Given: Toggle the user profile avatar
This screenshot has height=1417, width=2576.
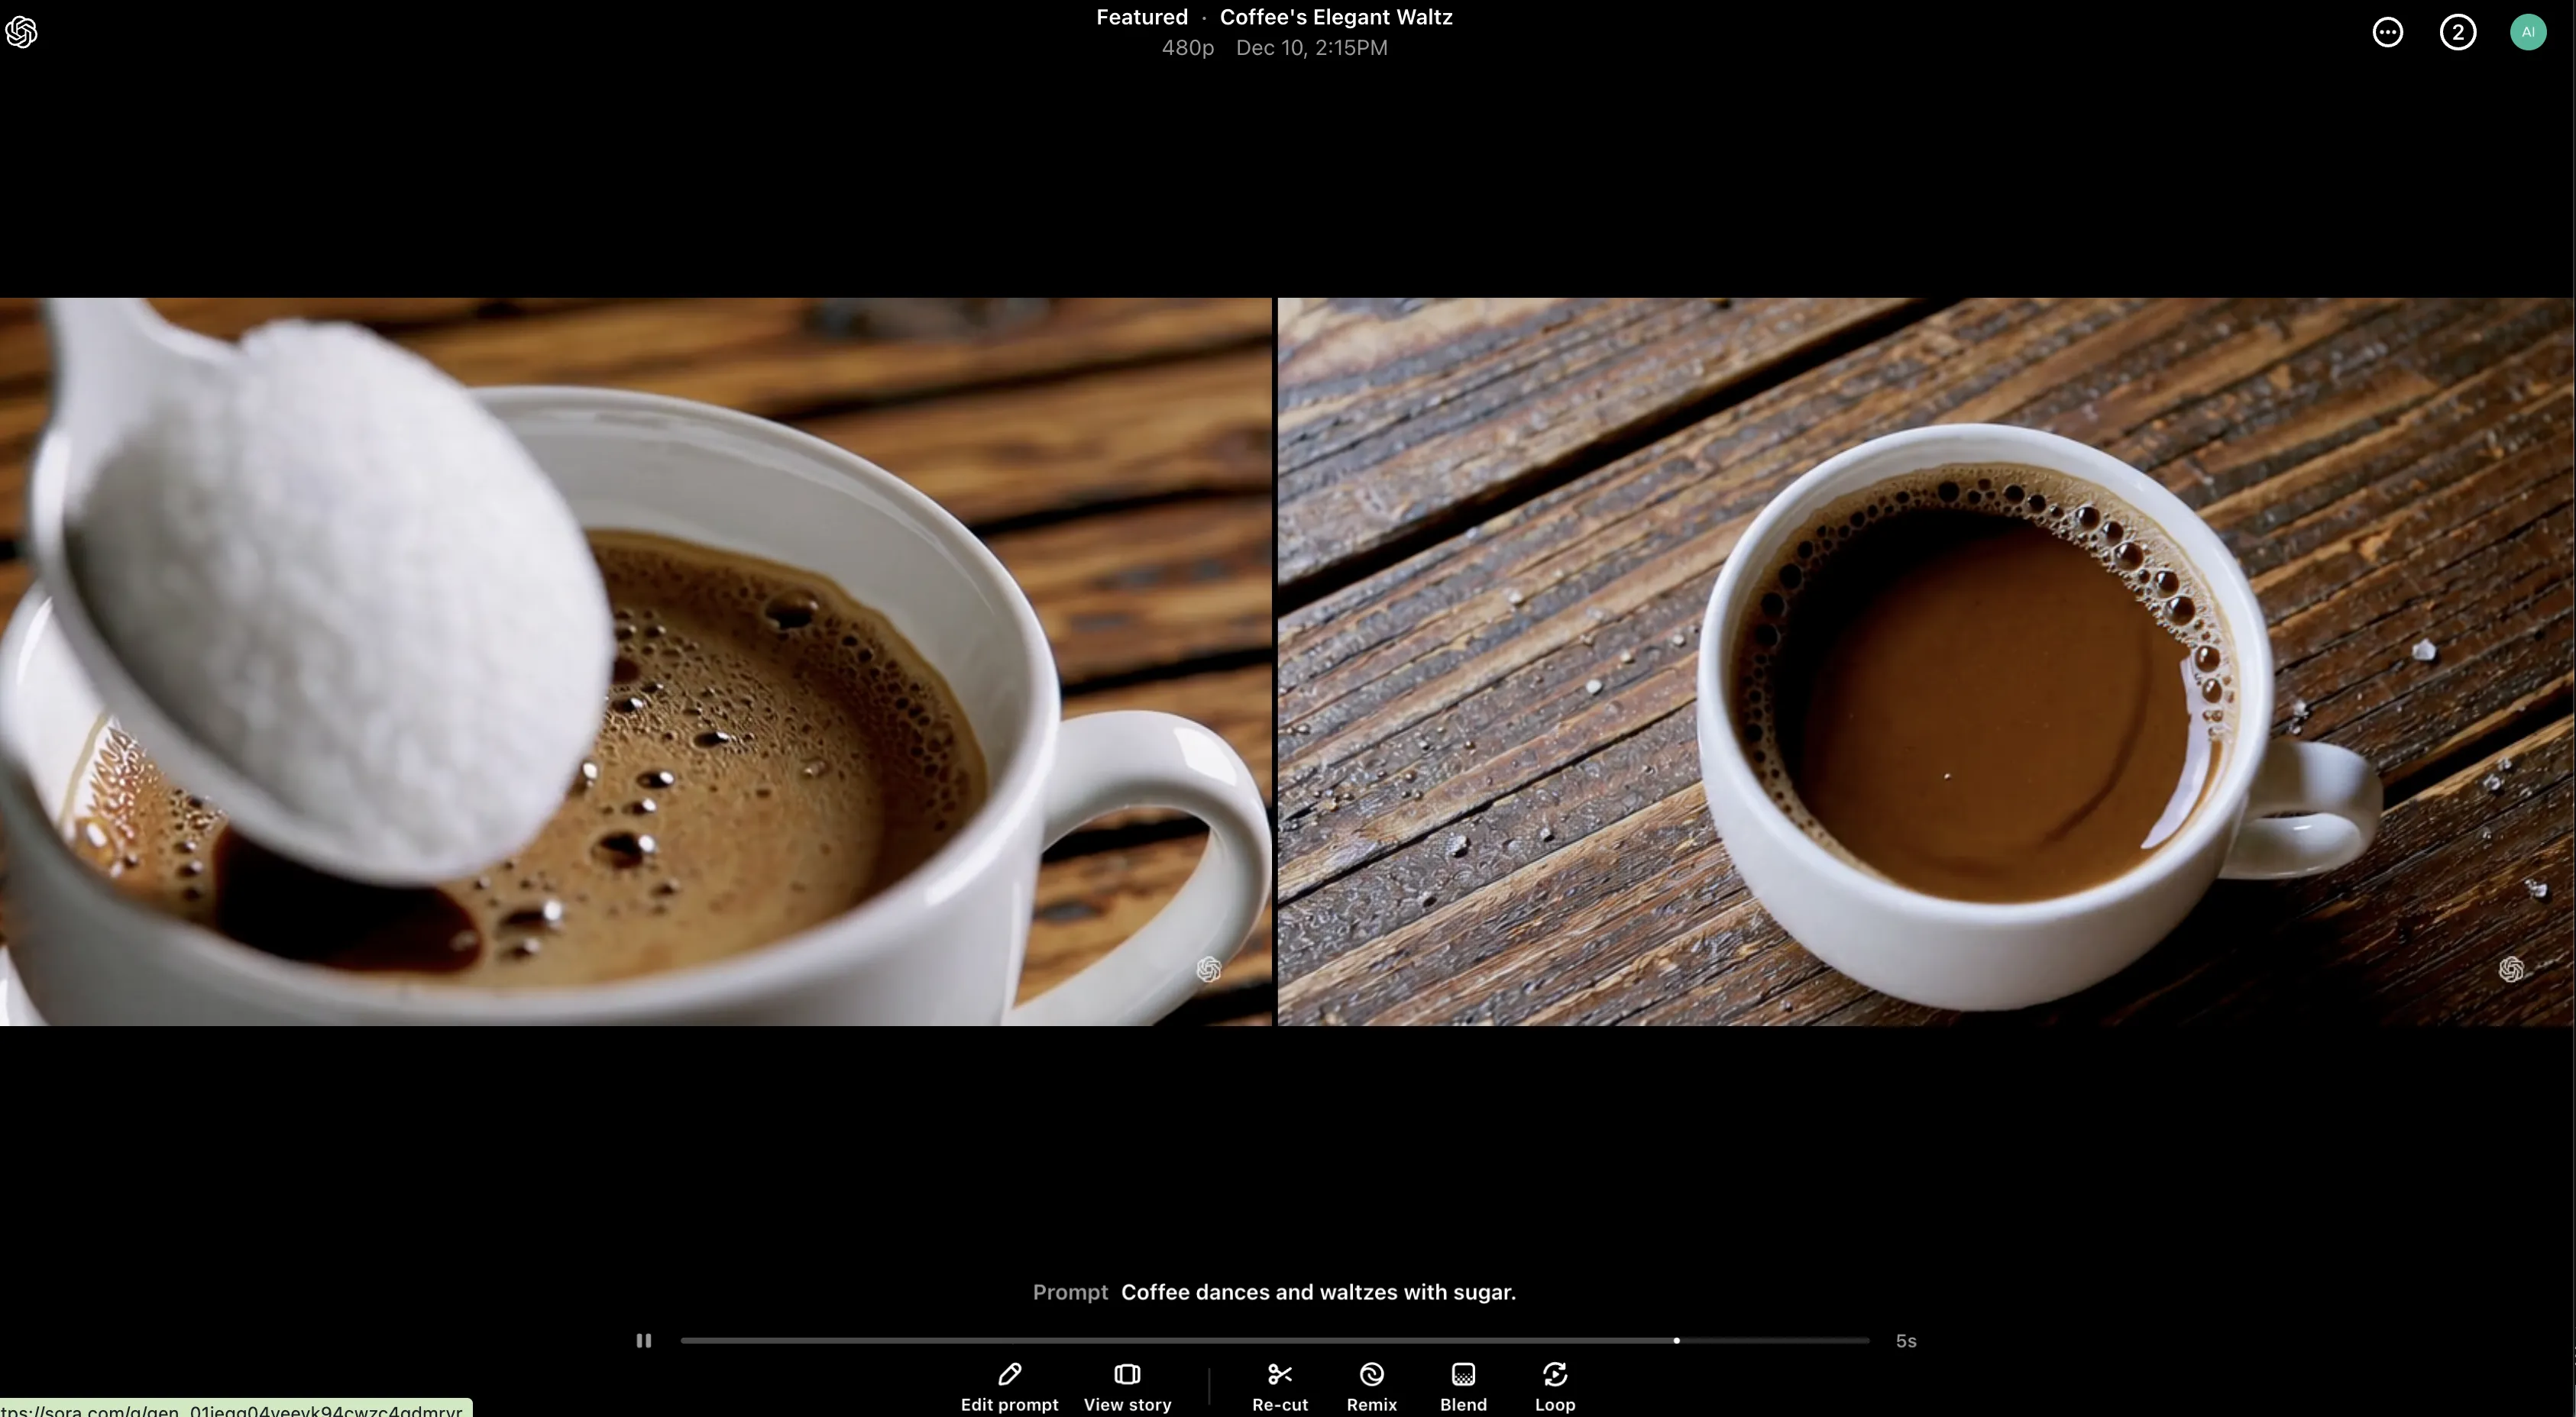Looking at the screenshot, I should point(2529,31).
